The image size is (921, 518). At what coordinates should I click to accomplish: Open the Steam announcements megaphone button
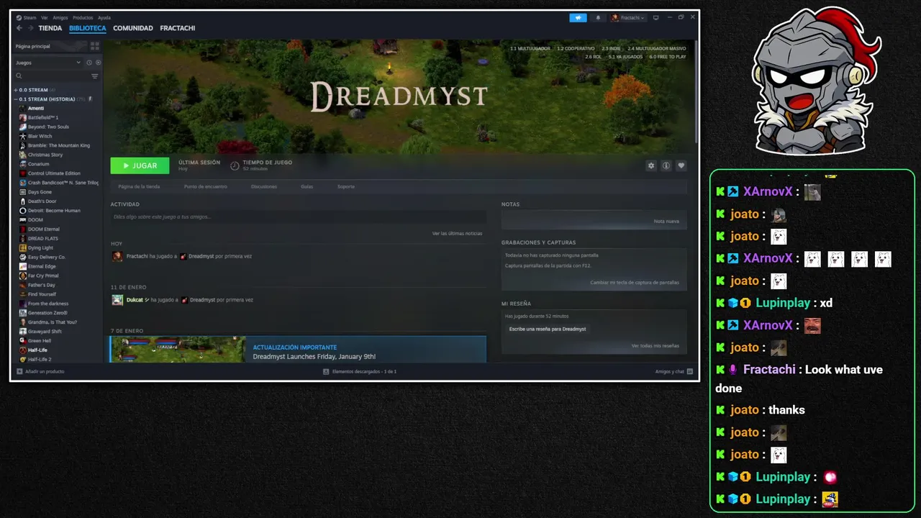tap(578, 17)
